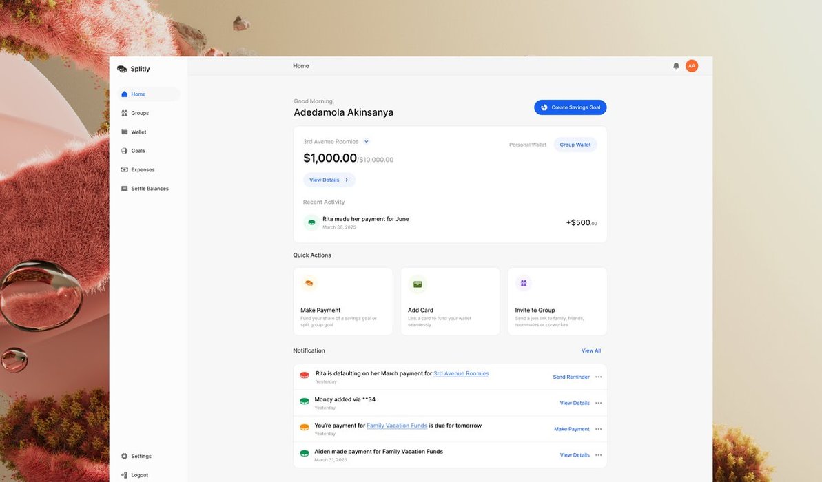Go to Groups in the sidebar
This screenshot has height=482, width=822.
(x=140, y=113)
